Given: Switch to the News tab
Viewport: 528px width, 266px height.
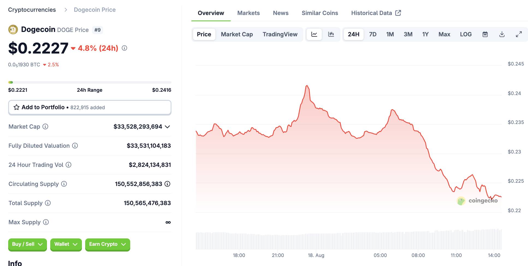Looking at the screenshot, I should tap(281, 13).
